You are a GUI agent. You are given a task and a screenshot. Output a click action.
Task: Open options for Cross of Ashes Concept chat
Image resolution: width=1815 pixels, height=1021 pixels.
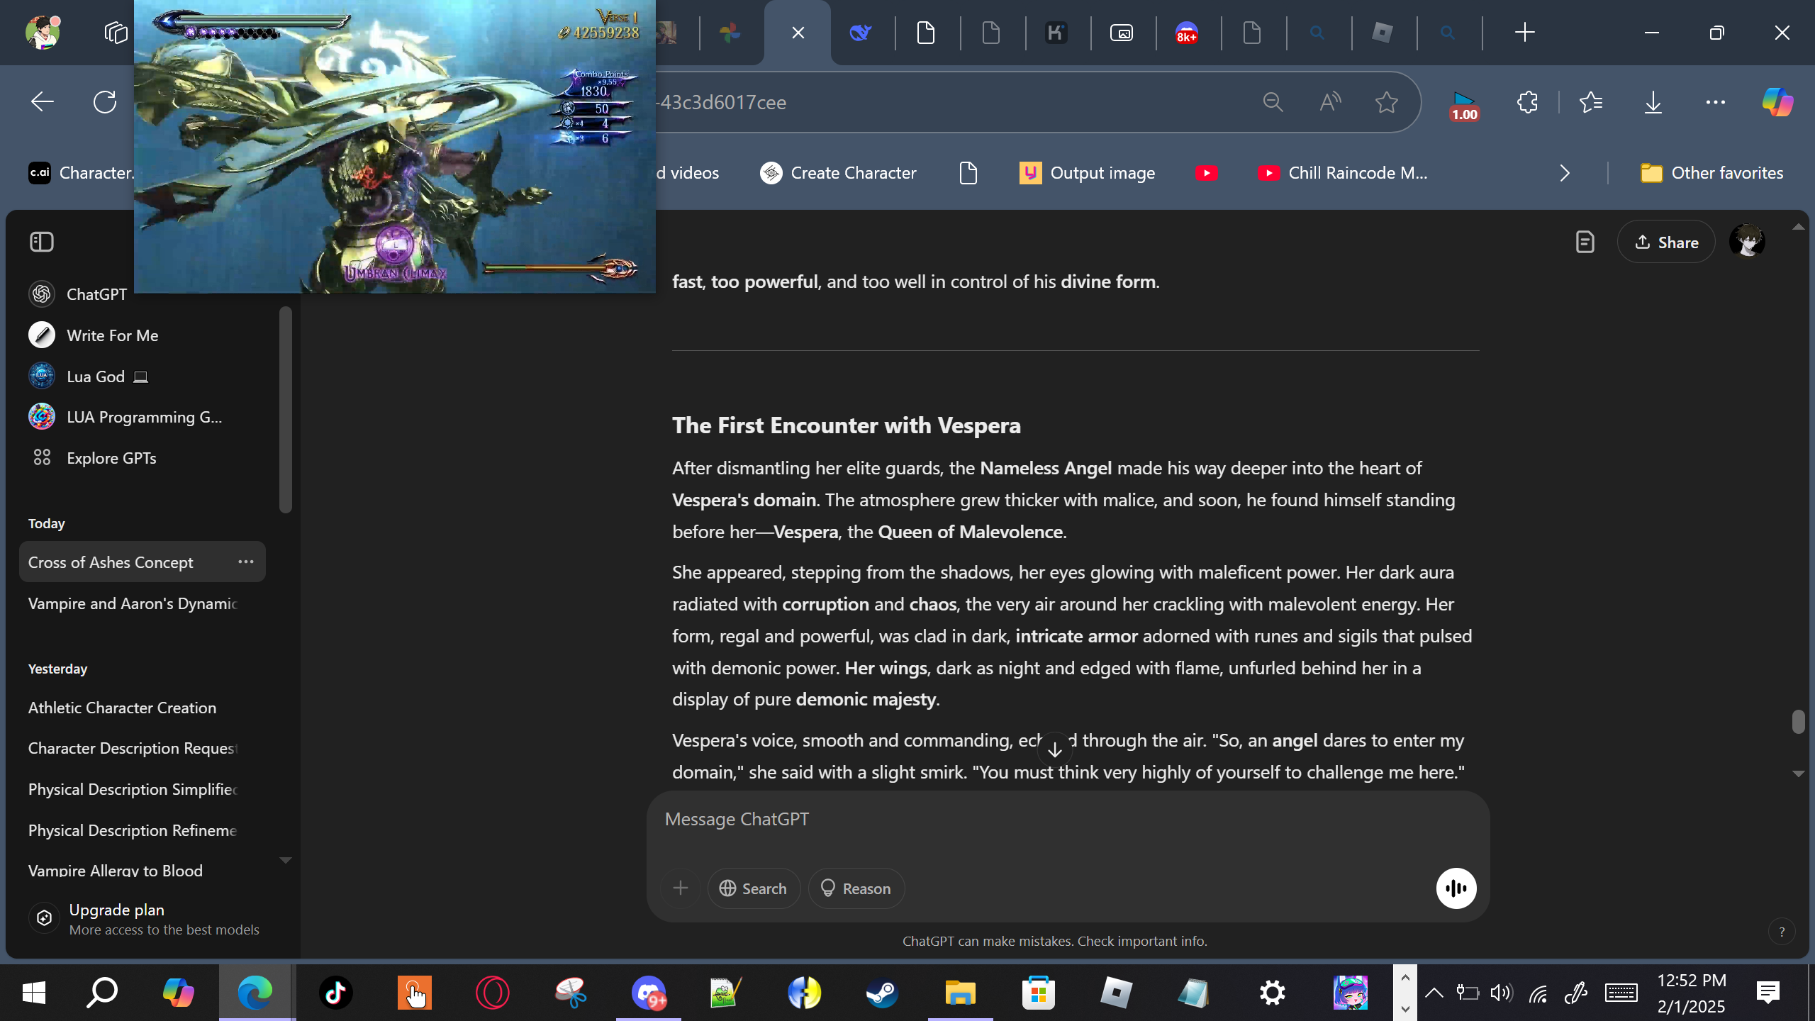245,562
